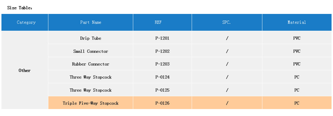333x116 pixels.
Task: Click the Category column header
Action: click(26, 22)
